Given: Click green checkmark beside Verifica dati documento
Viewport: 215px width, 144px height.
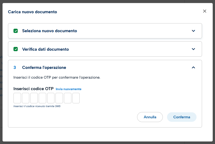Looking at the screenshot, I should coord(16,49).
